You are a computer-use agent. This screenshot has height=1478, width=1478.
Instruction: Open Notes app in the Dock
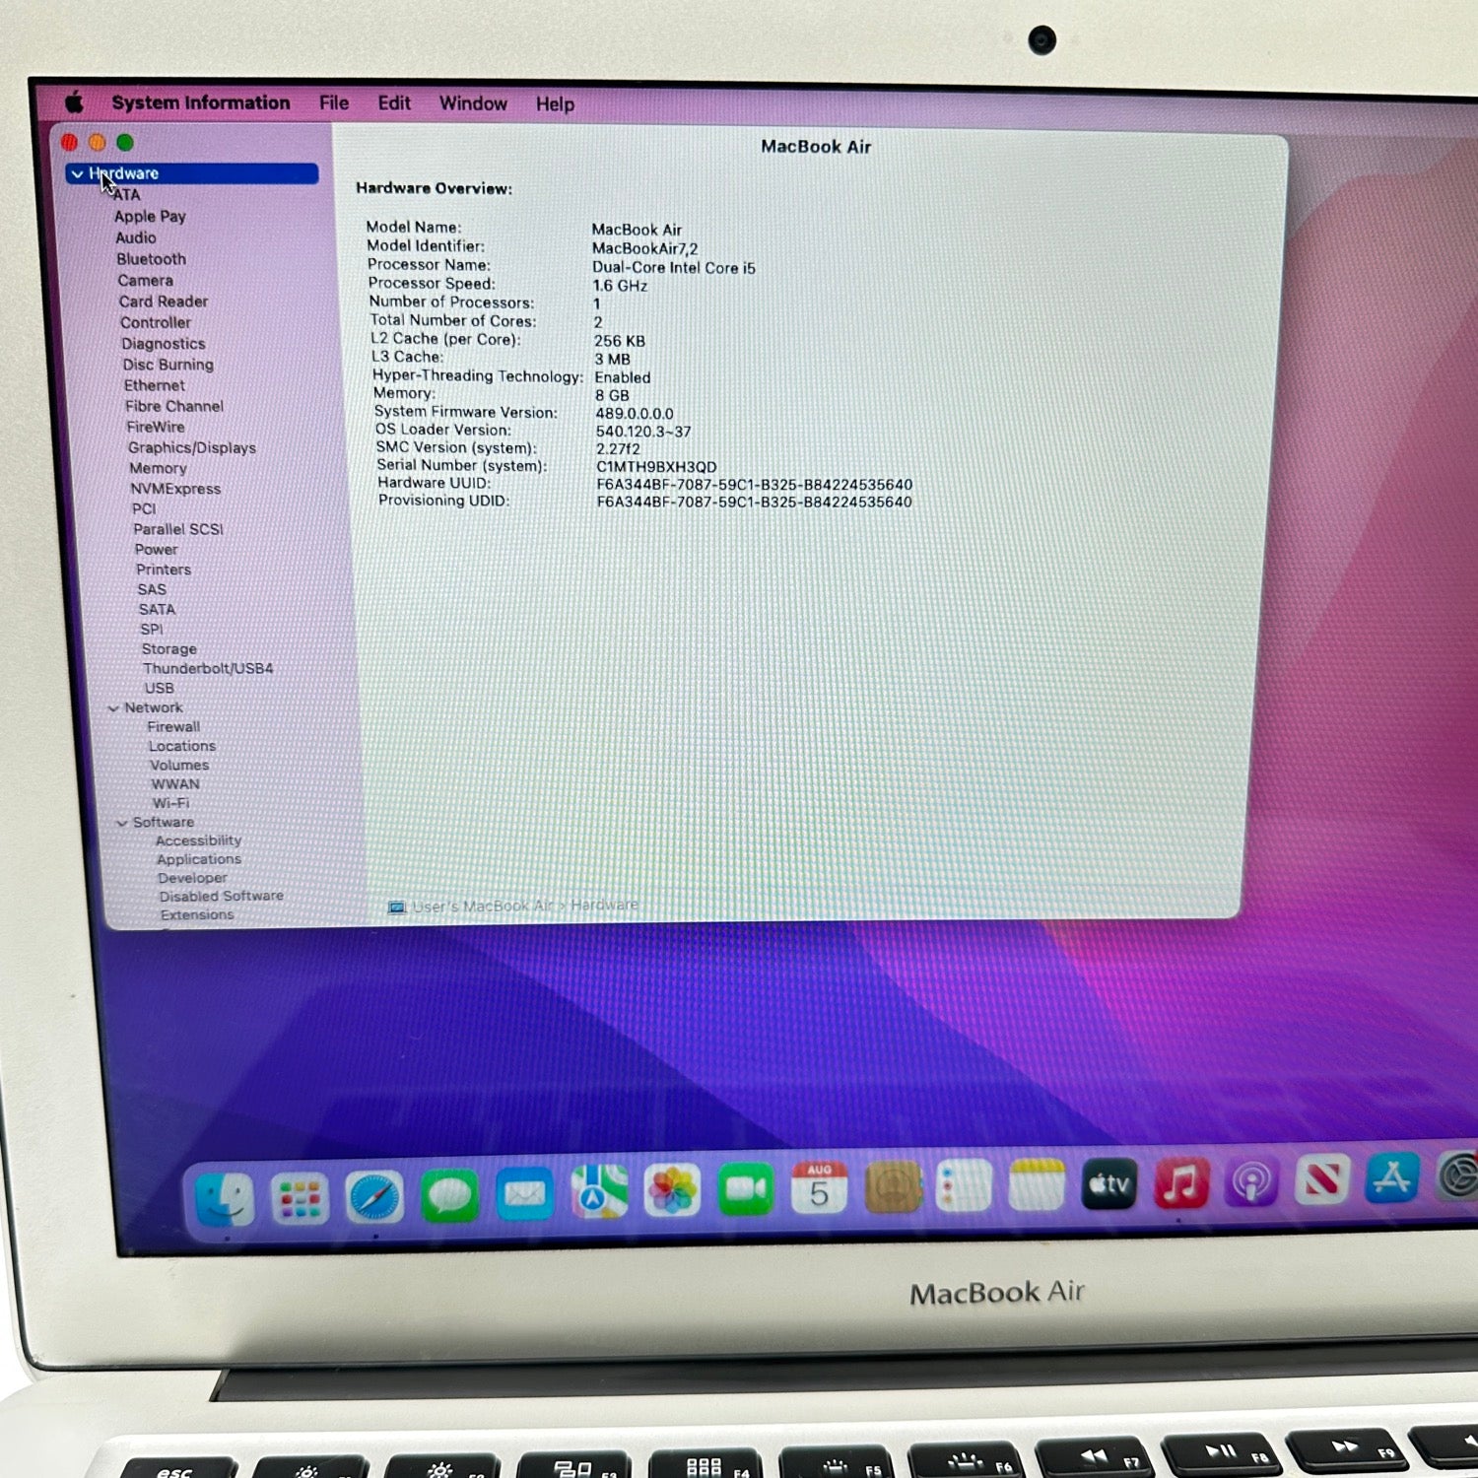1037,1183
